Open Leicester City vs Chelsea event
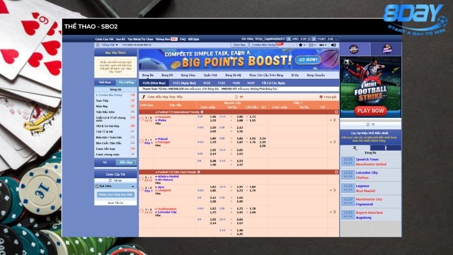The width and height of the screenshot is (453, 255). pyautogui.click(x=371, y=175)
